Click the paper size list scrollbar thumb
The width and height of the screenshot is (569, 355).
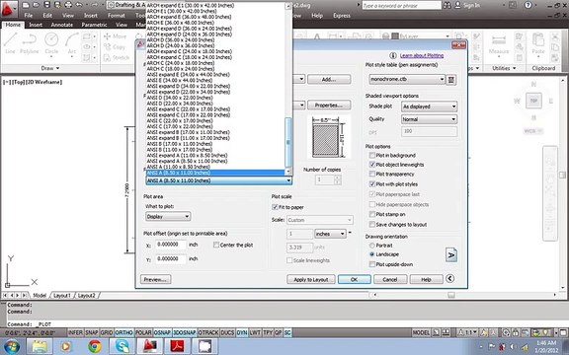(x=288, y=141)
